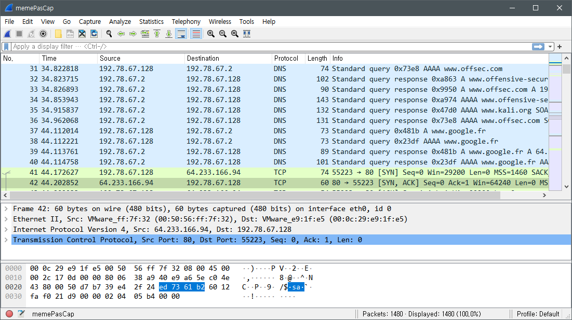This screenshot has height=320, width=572.
Task: Go forward to next packet arrow
Action: (x=133, y=34)
